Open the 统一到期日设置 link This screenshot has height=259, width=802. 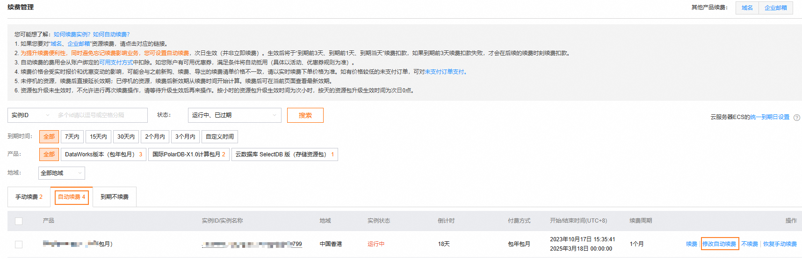[x=770, y=117]
